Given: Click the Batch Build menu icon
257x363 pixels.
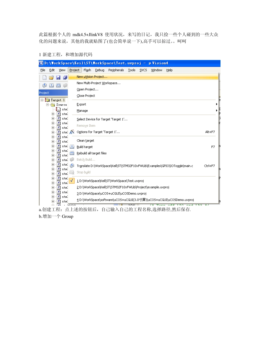Looking at the screenshot, I should coord(72,159).
